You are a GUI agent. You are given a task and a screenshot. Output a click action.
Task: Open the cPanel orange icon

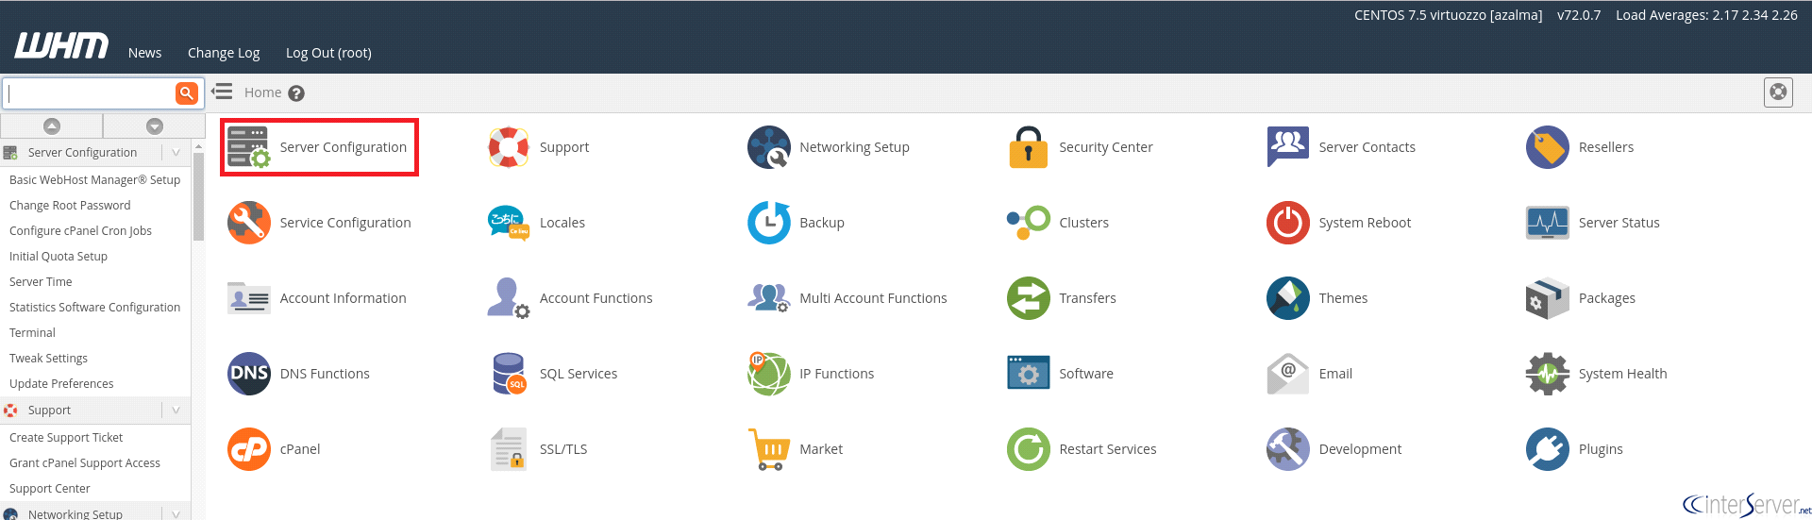(x=249, y=449)
